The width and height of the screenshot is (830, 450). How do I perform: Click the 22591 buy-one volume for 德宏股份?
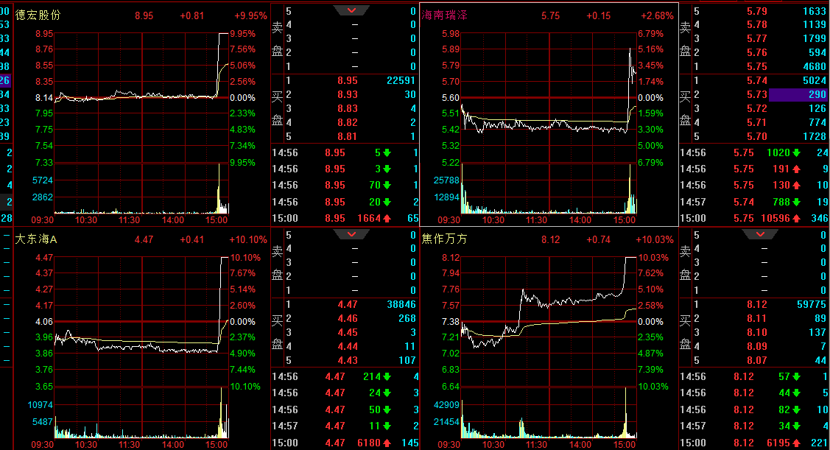(x=401, y=80)
